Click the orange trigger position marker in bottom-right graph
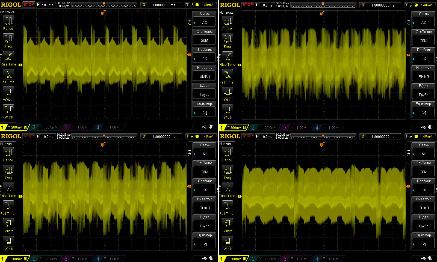This screenshot has height=262, width=437. coord(321,145)
